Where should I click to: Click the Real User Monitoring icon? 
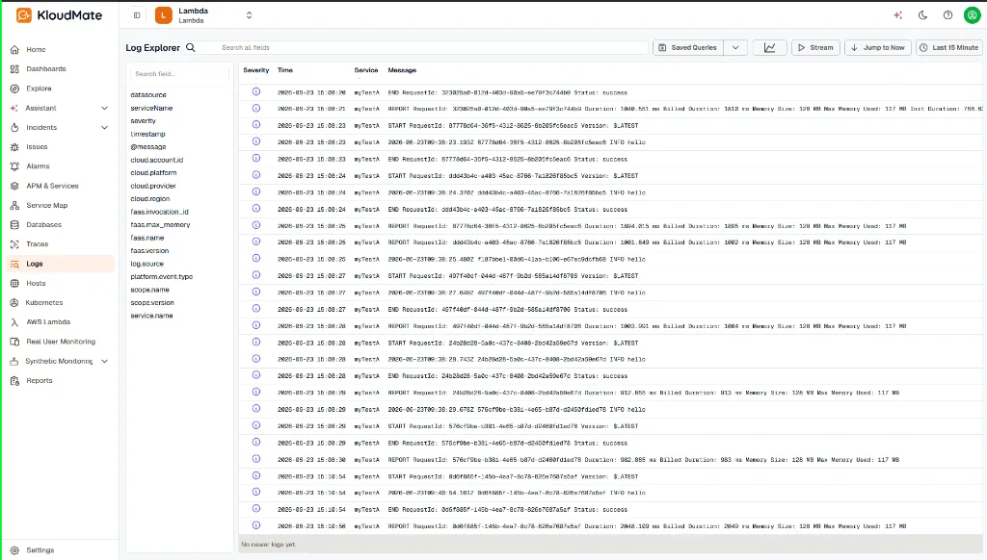(14, 342)
